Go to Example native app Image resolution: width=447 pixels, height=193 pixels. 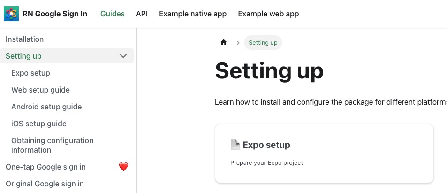click(x=193, y=14)
